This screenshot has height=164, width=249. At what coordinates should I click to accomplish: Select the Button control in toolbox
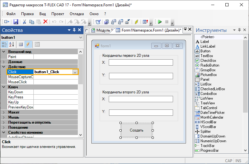click(x=205, y=51)
